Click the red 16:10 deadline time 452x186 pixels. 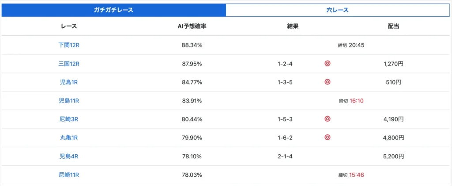[356, 101]
